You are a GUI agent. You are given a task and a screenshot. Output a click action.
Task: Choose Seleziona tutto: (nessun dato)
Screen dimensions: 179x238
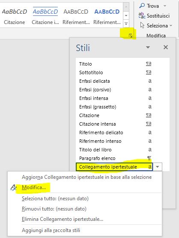(x=55, y=199)
